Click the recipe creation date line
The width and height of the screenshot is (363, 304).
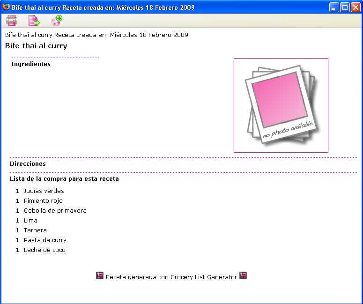96,35
